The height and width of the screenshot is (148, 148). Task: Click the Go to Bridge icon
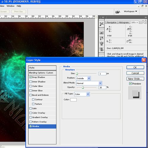pyautogui.click(x=118, y=12)
